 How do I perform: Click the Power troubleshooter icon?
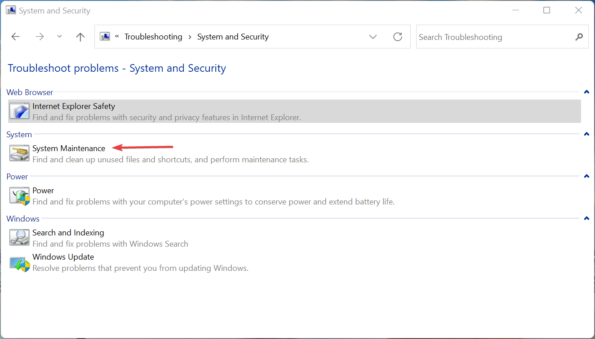click(x=19, y=196)
